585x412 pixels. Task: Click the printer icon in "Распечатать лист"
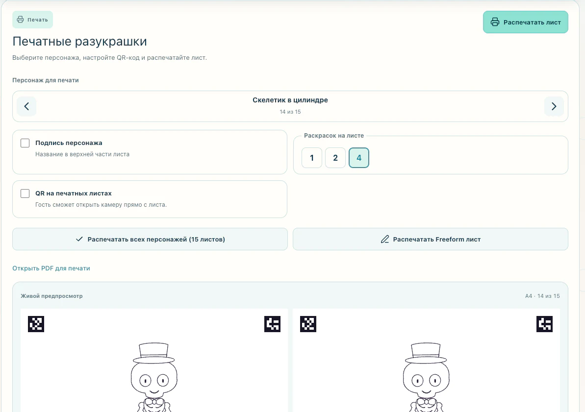[x=495, y=22]
